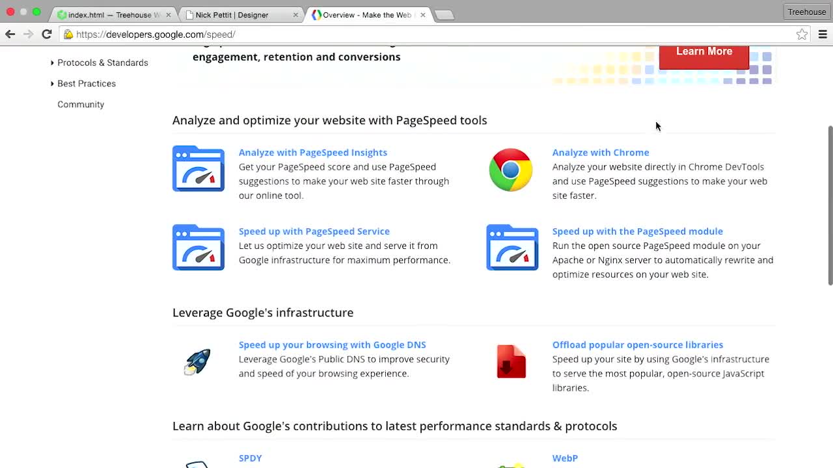Image resolution: width=833 pixels, height=468 pixels.
Task: Click the reload page icon
Action: tap(46, 34)
